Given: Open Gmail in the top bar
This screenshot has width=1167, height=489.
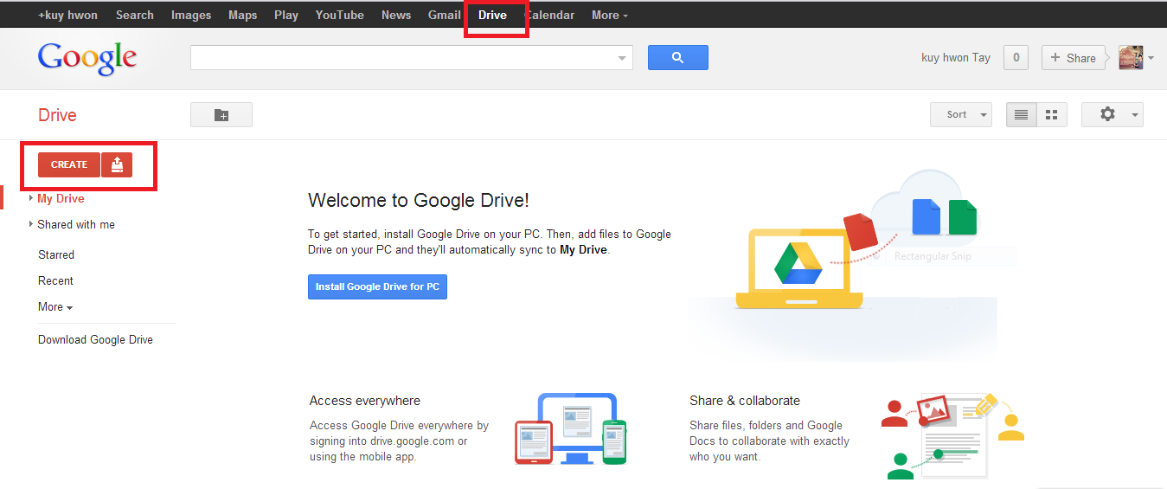Looking at the screenshot, I should (445, 15).
